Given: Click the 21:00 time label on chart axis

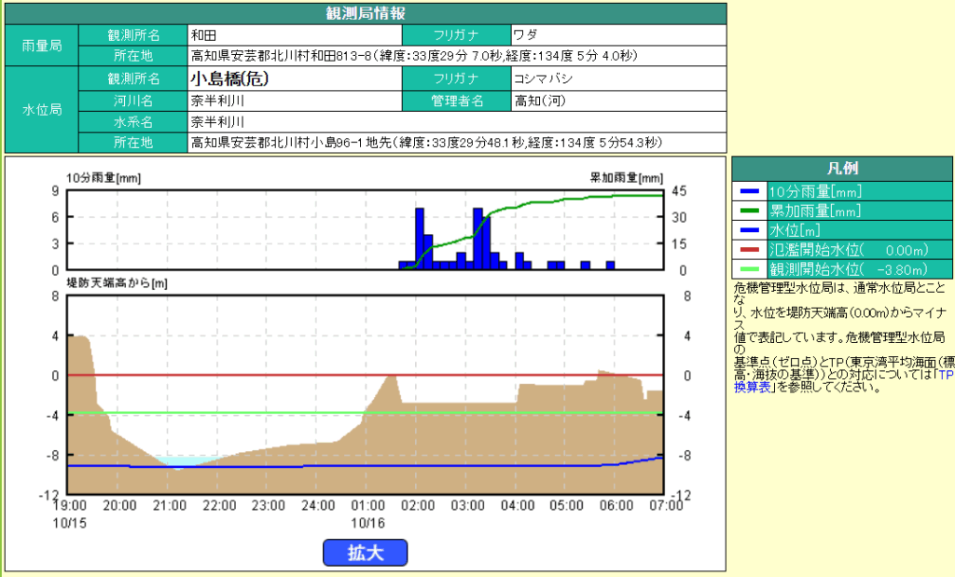Looking at the screenshot, I should [169, 504].
